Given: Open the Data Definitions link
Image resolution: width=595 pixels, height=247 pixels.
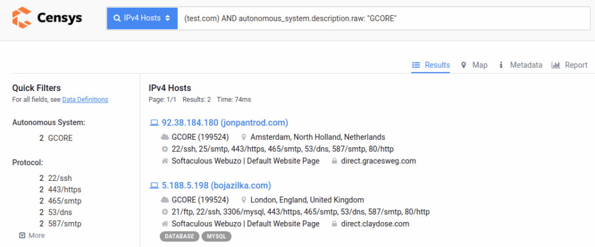Looking at the screenshot, I should tap(85, 100).
